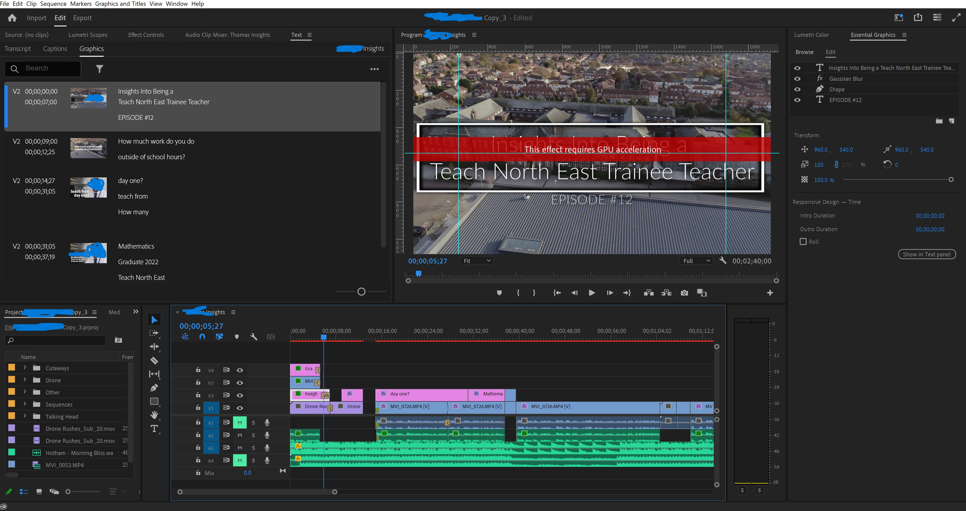Screen dimensions: 966x511
Task: Toggle Snap magnet icon in timeline
Action: pyautogui.click(x=202, y=337)
